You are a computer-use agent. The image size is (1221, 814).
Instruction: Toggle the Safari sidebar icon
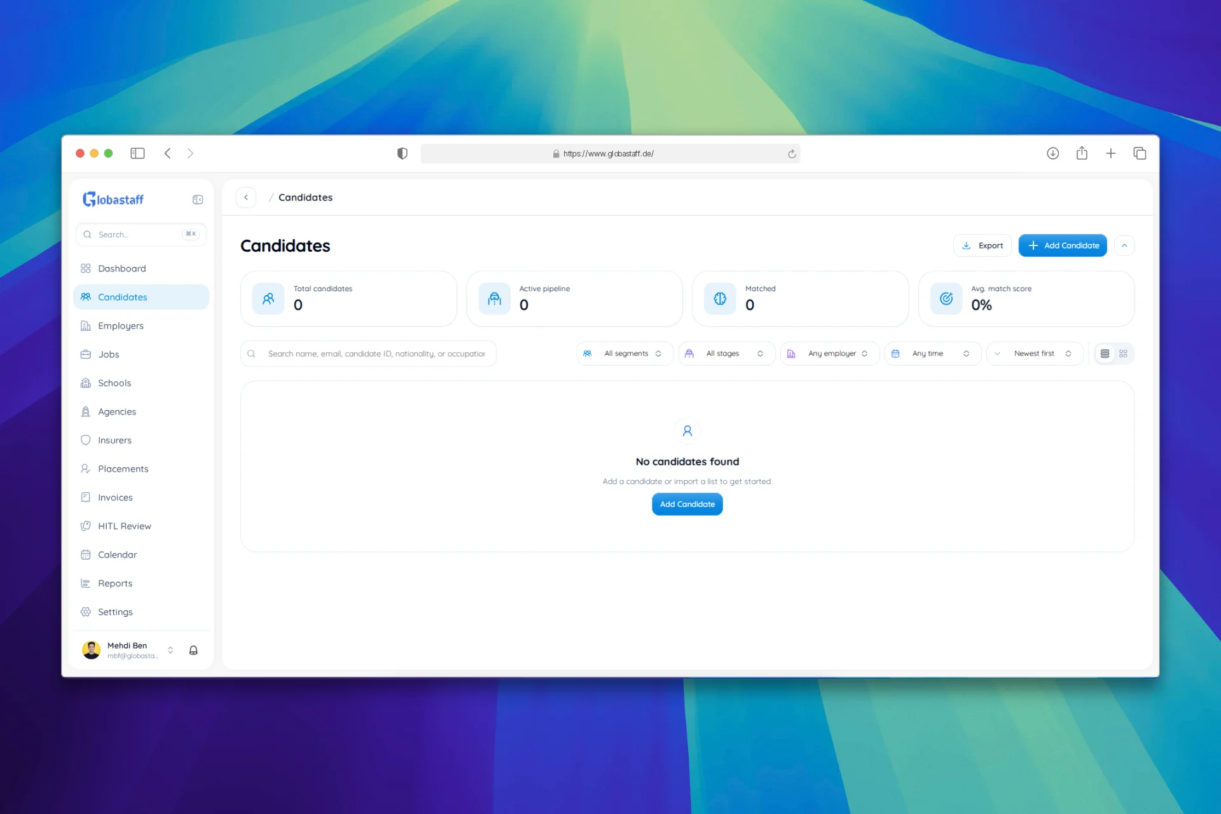137,153
